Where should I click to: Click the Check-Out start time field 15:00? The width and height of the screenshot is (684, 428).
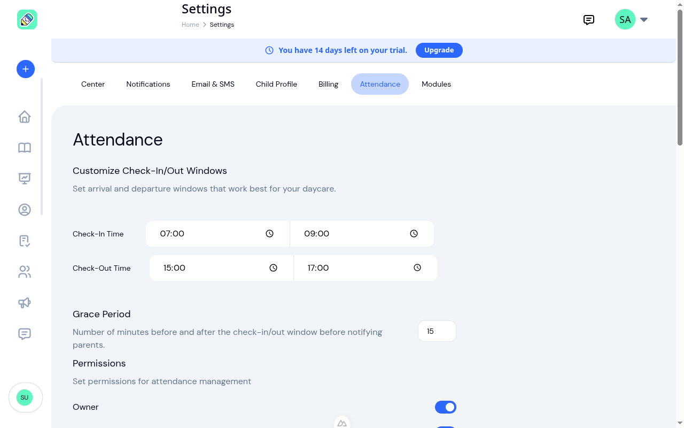point(221,268)
